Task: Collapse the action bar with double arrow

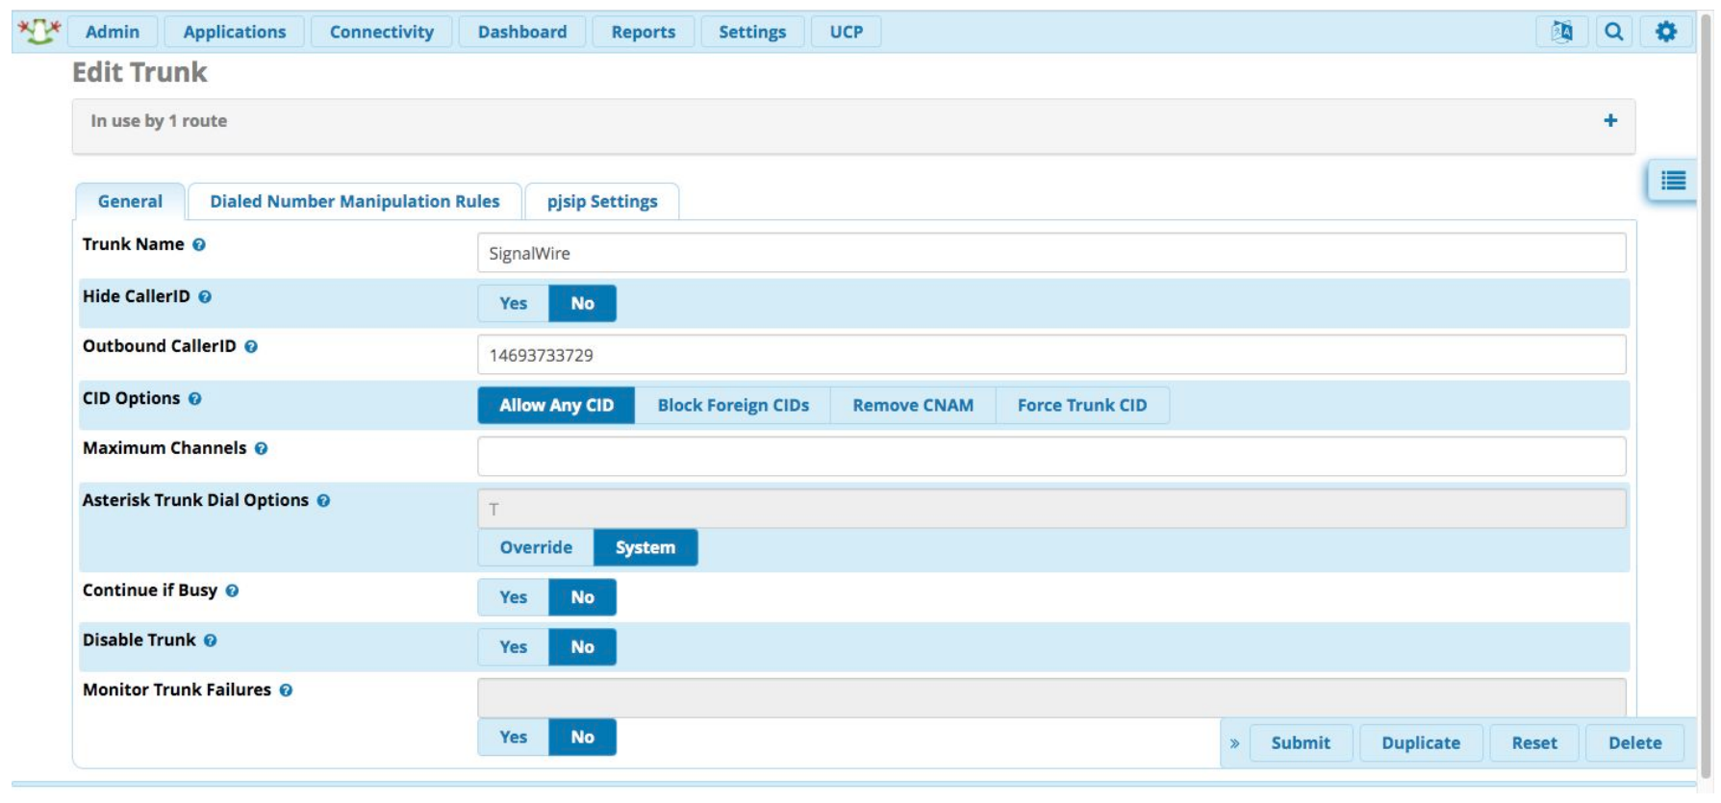Action: click(1234, 743)
